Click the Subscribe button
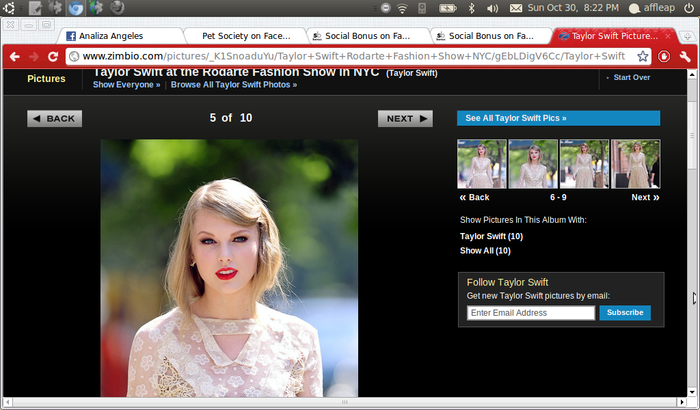 (625, 313)
